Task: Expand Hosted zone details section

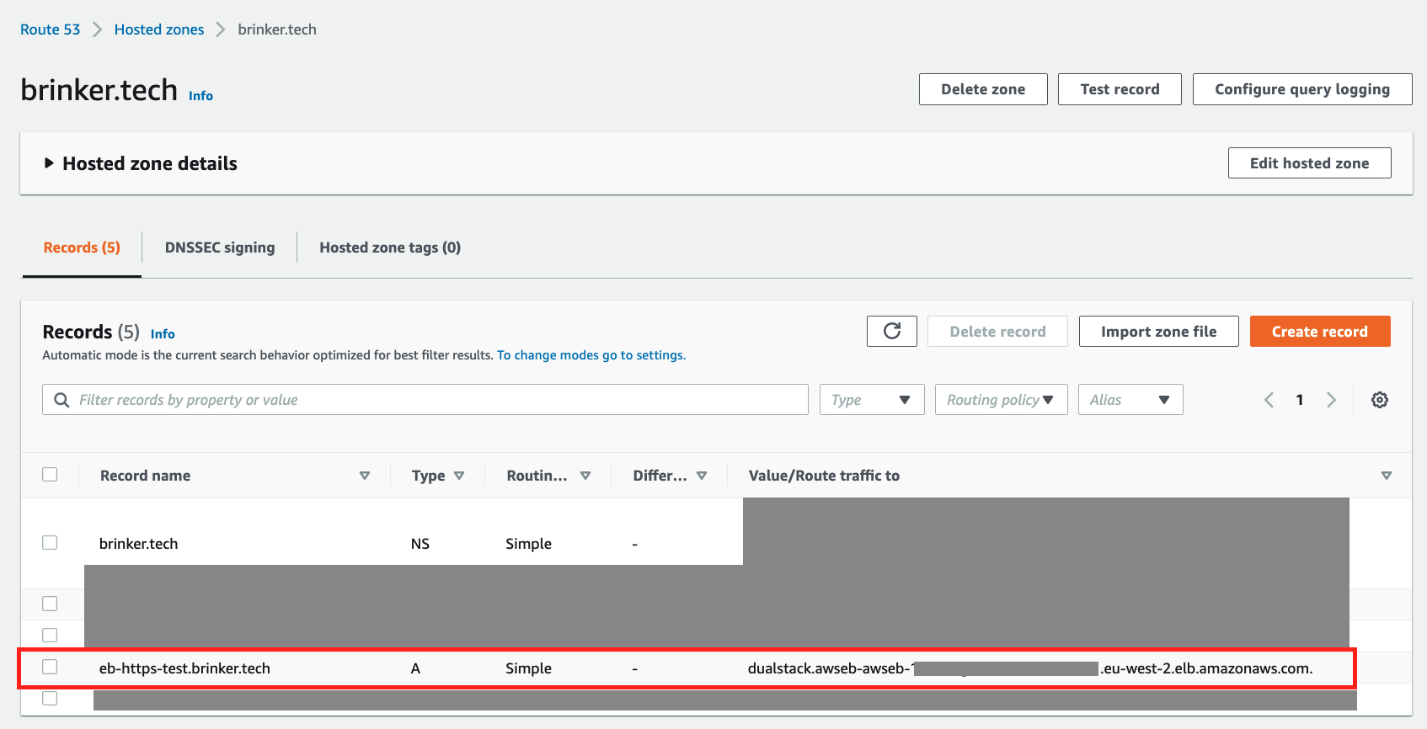Action: click(x=49, y=163)
